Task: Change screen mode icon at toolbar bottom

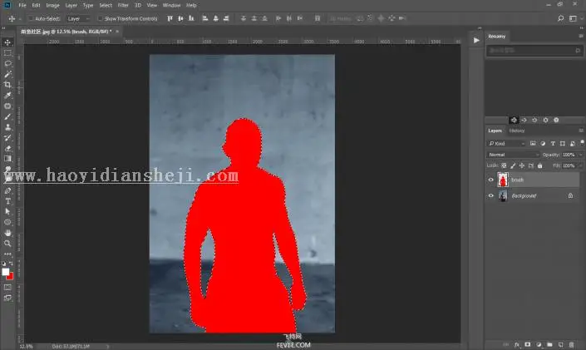Action: [x=7, y=298]
